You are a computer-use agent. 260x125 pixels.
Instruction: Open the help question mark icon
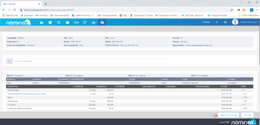(217, 22)
